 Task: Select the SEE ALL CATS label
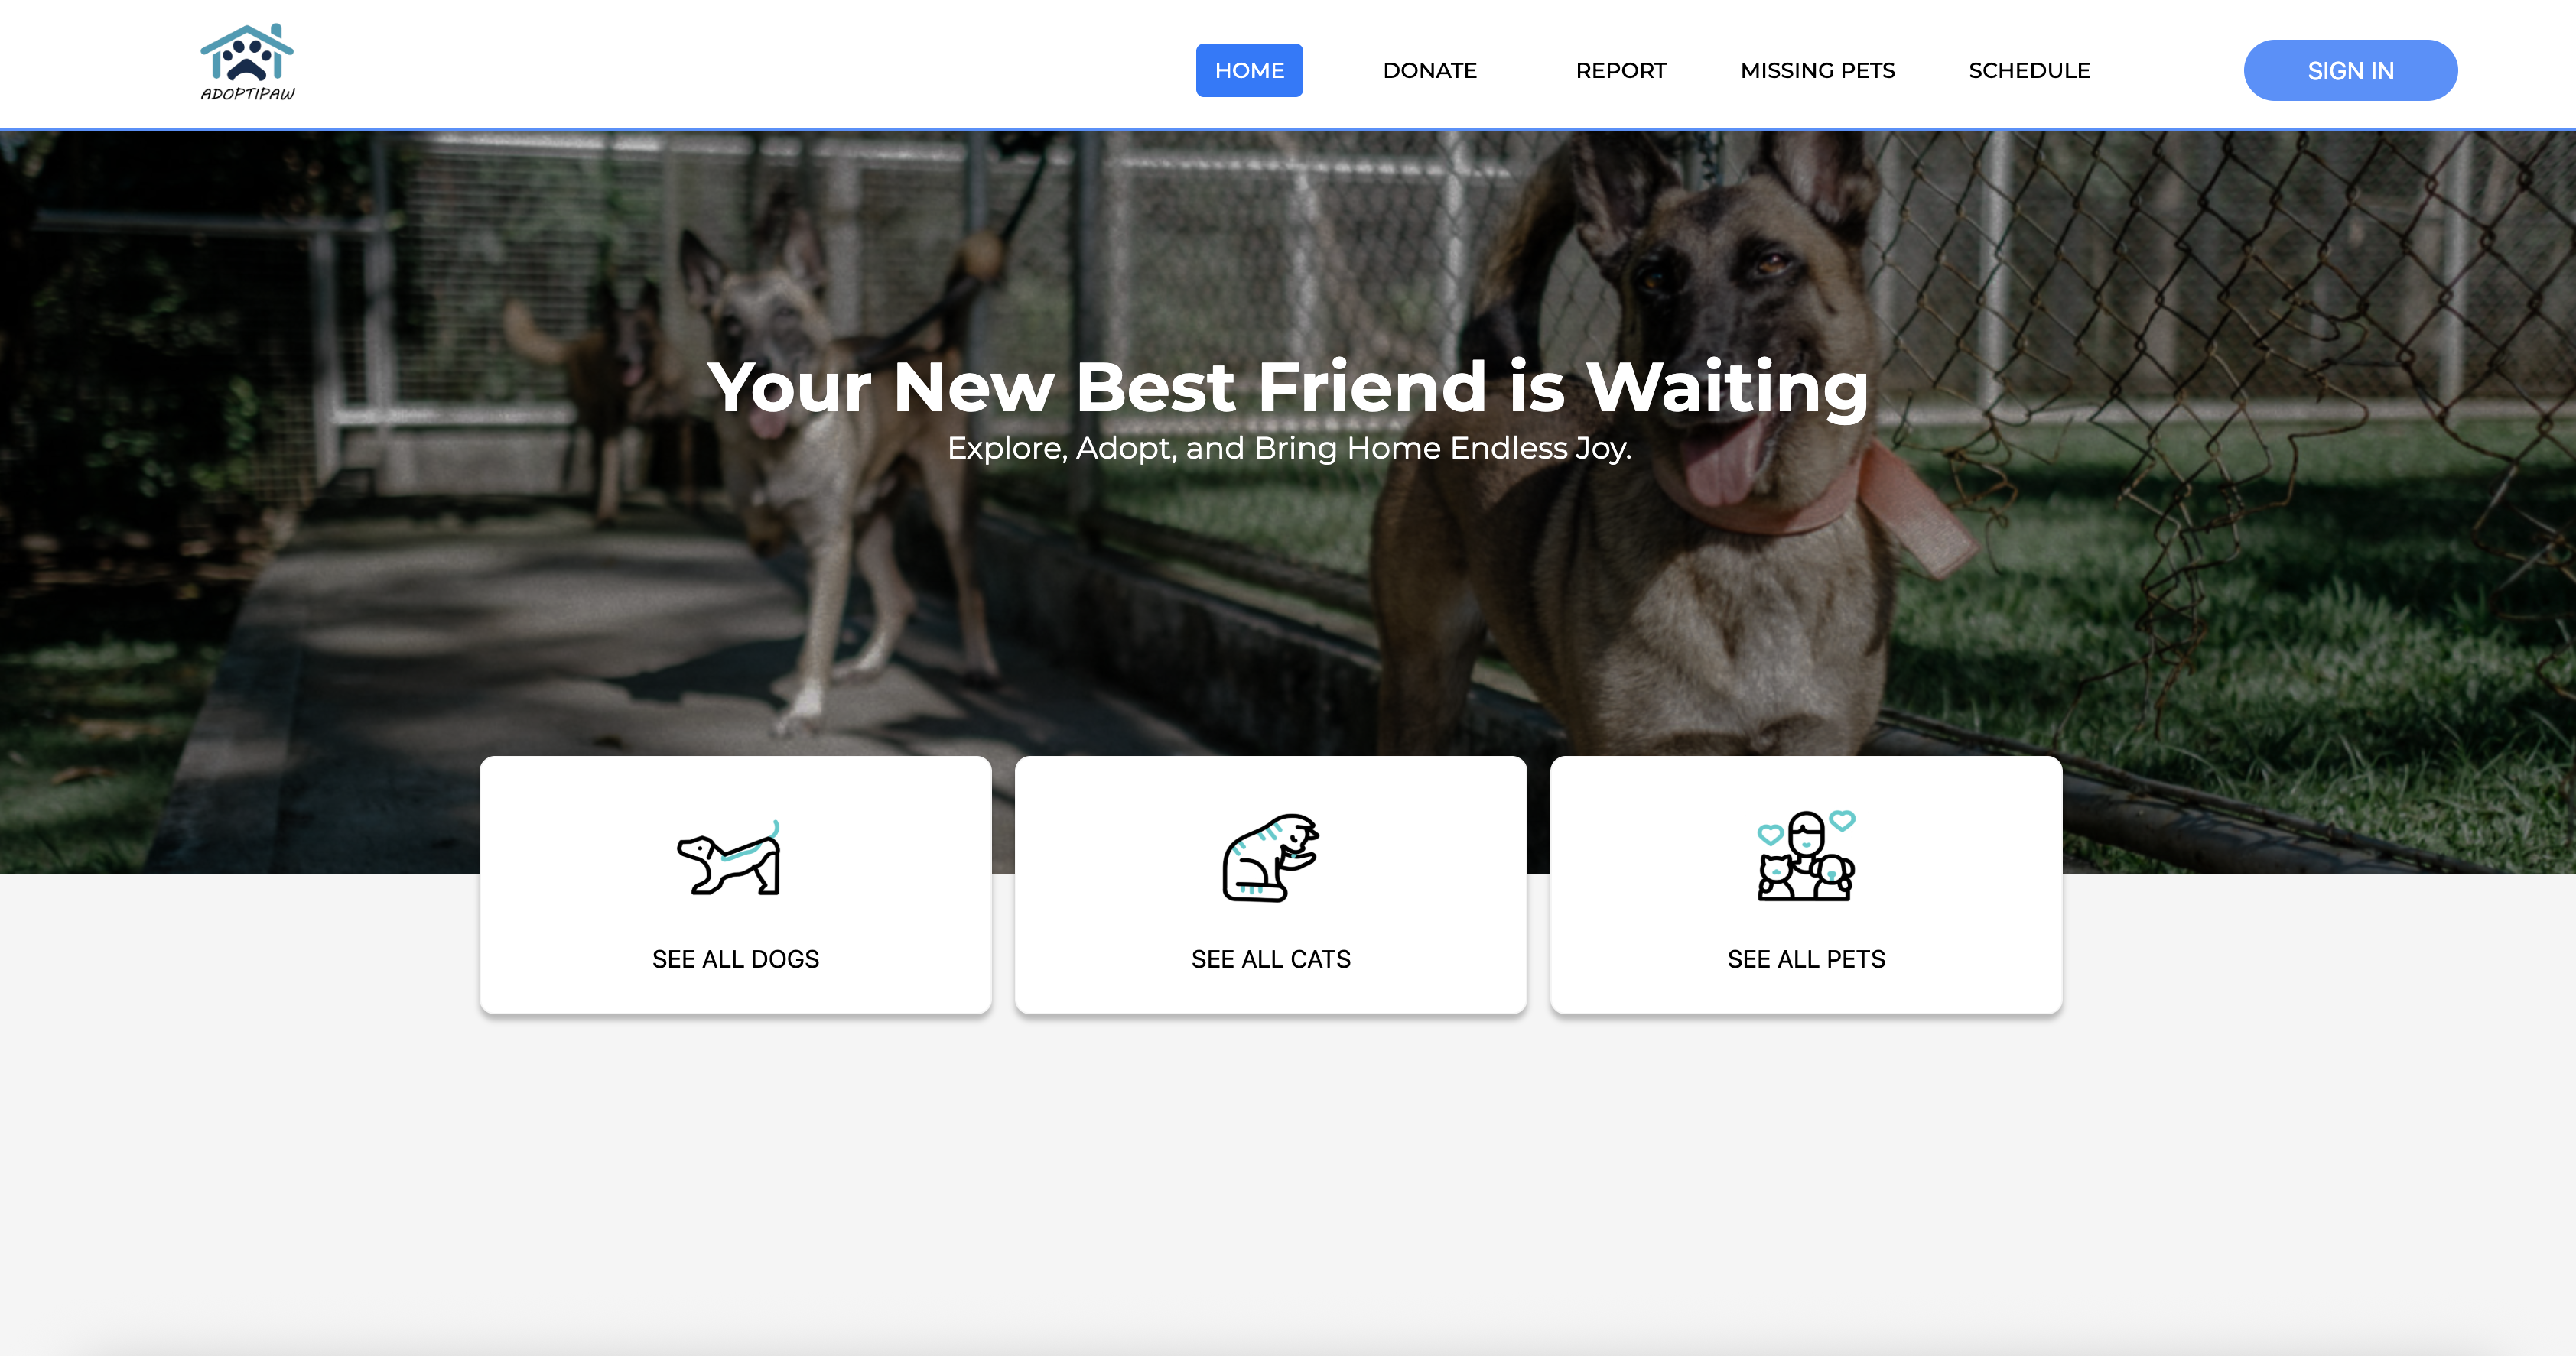click(1270, 959)
